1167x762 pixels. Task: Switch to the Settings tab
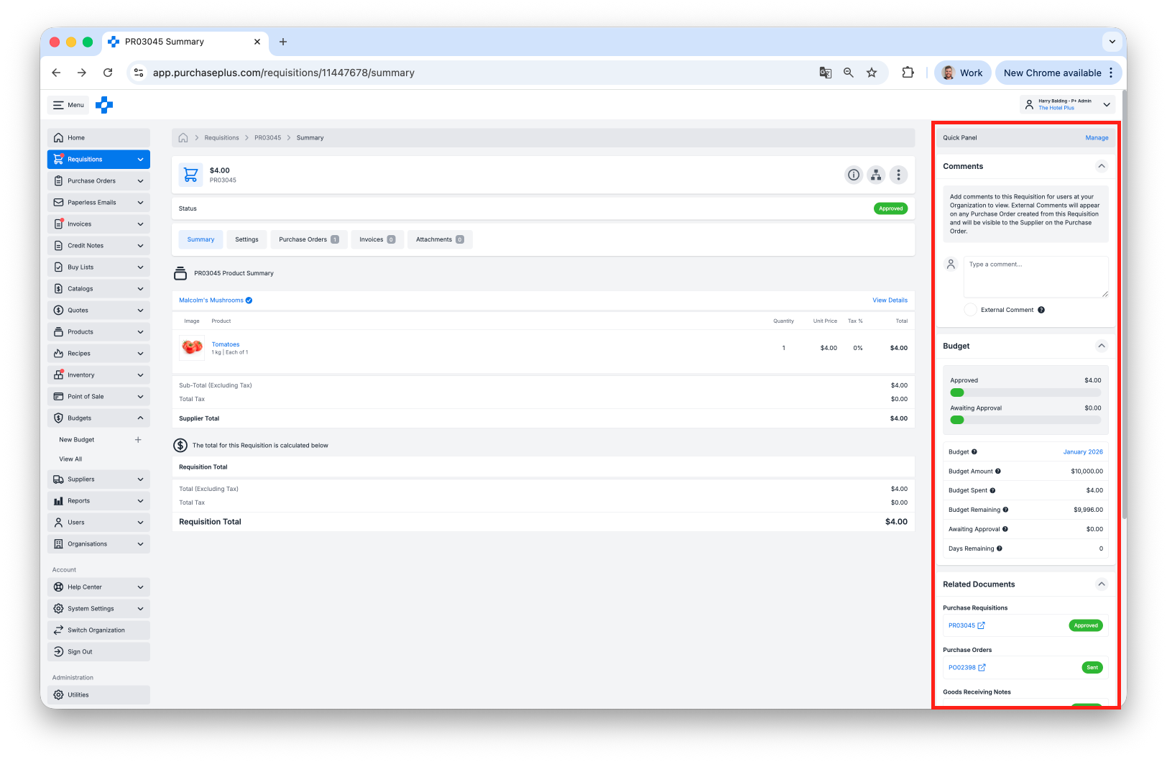tap(246, 239)
